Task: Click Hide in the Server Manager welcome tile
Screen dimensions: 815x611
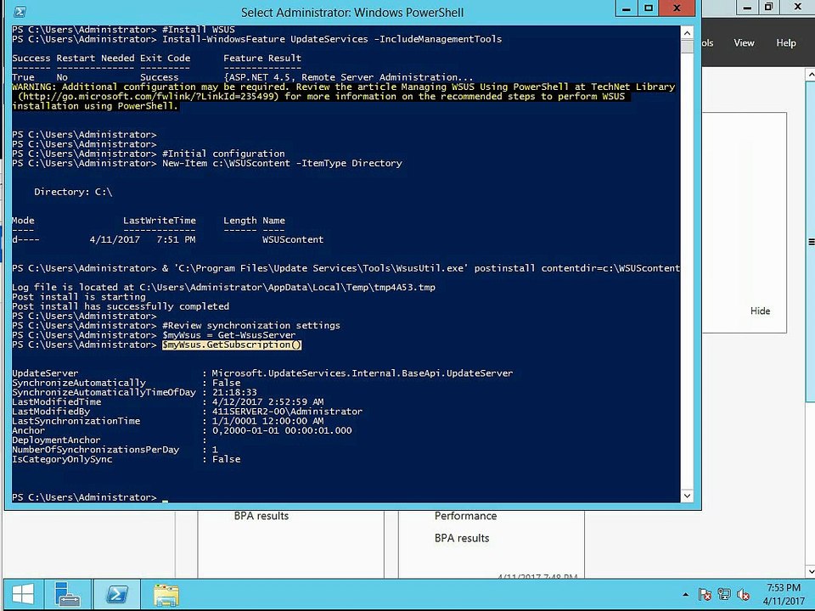Action: (760, 311)
